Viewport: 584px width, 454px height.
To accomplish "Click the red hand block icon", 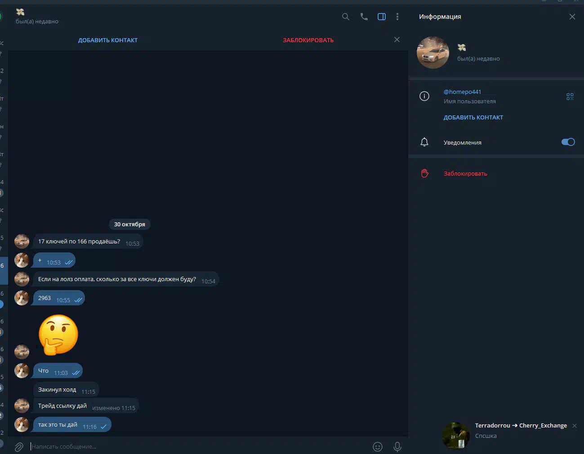I will (x=424, y=173).
